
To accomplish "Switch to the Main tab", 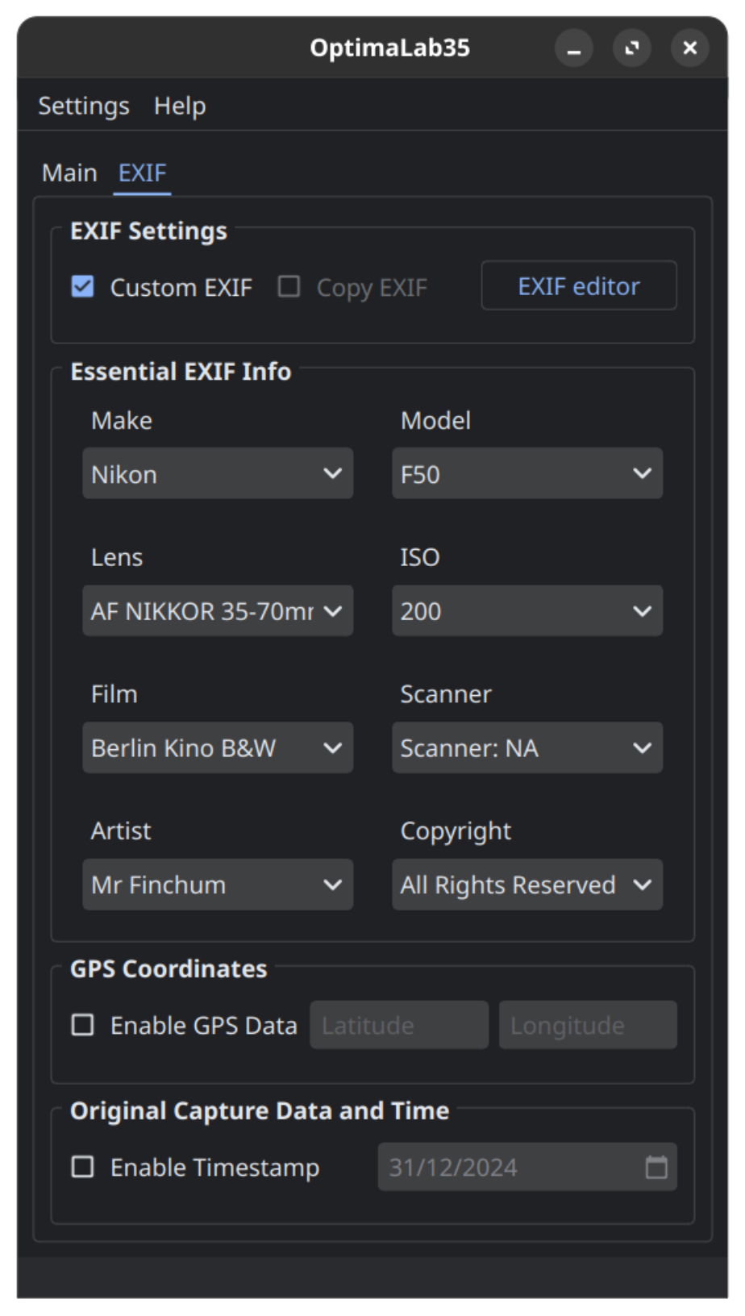I will click(x=69, y=173).
